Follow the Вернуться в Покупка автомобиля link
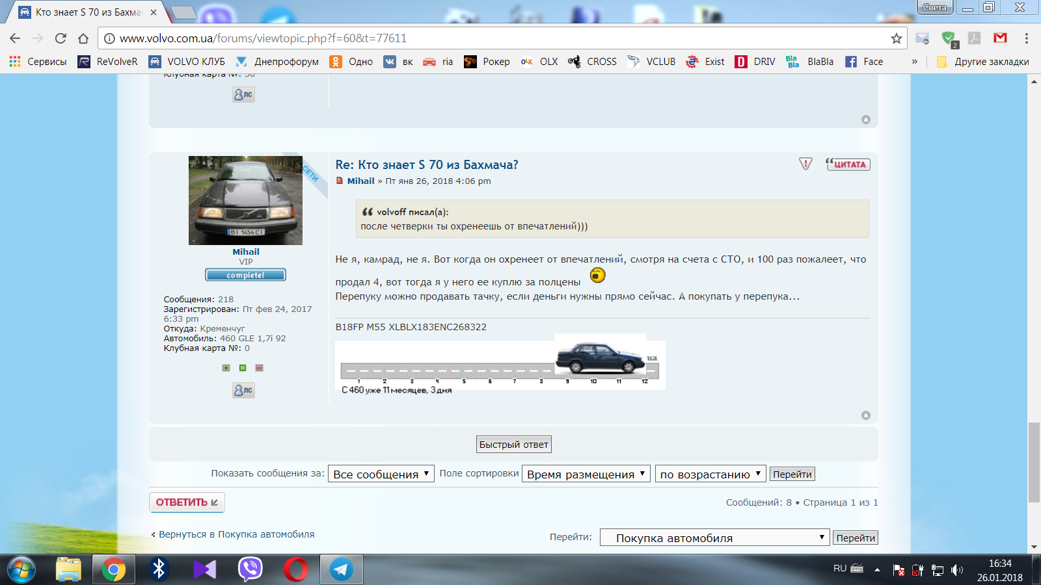 pos(236,534)
